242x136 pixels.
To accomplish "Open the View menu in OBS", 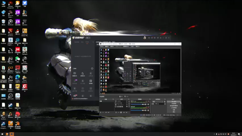I will 112,47.
